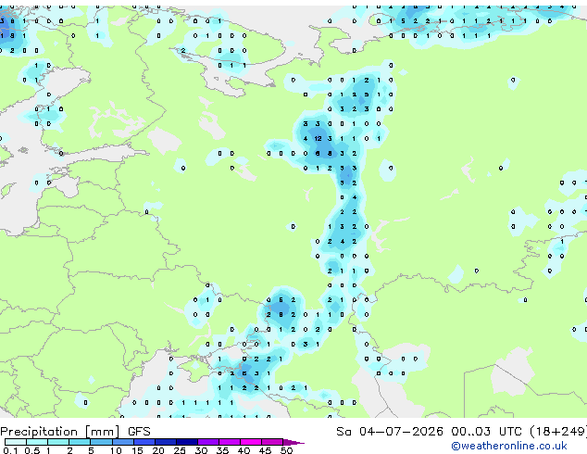
Task: Click the '45' legend label
Action: pos(265,450)
